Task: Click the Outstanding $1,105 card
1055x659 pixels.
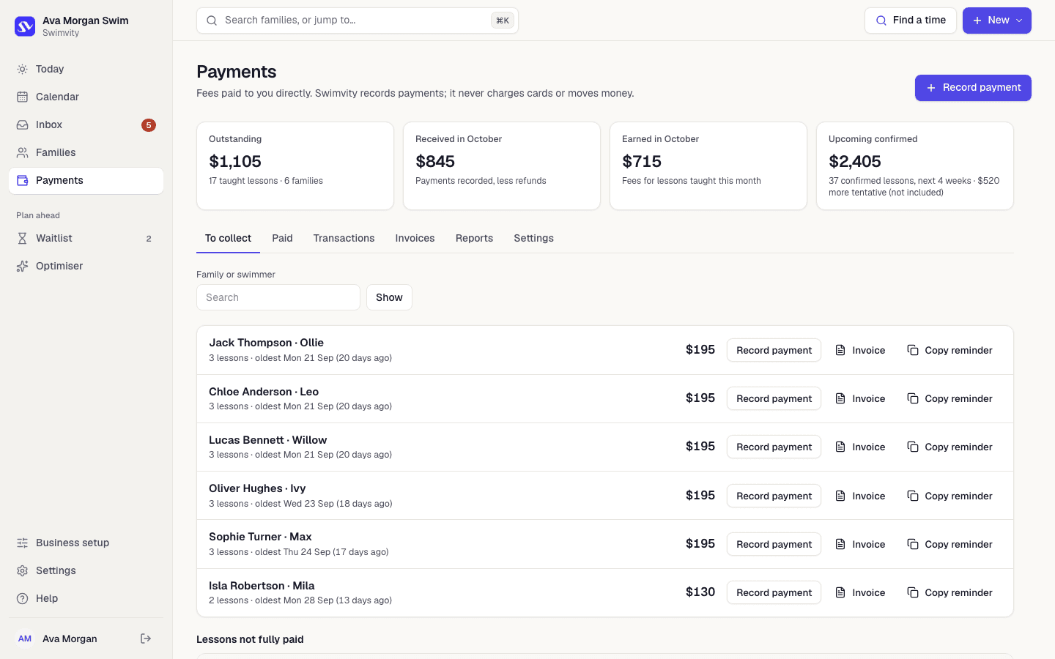Action: (295, 165)
